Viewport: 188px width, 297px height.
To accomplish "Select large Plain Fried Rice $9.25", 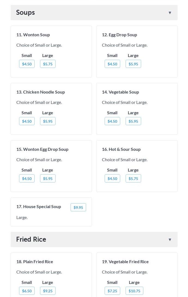I will pos(48,291).
